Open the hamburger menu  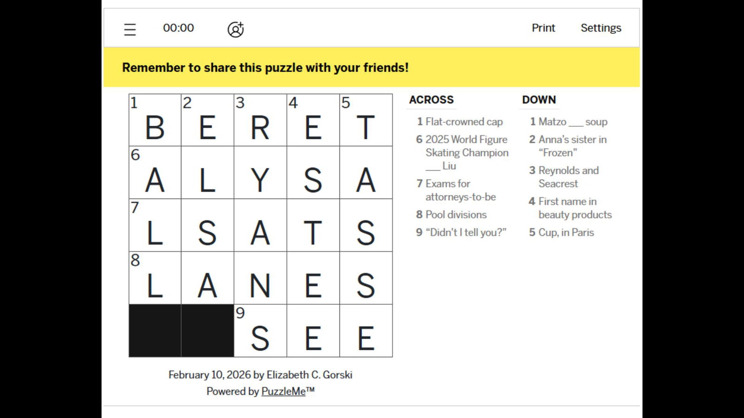click(x=130, y=29)
